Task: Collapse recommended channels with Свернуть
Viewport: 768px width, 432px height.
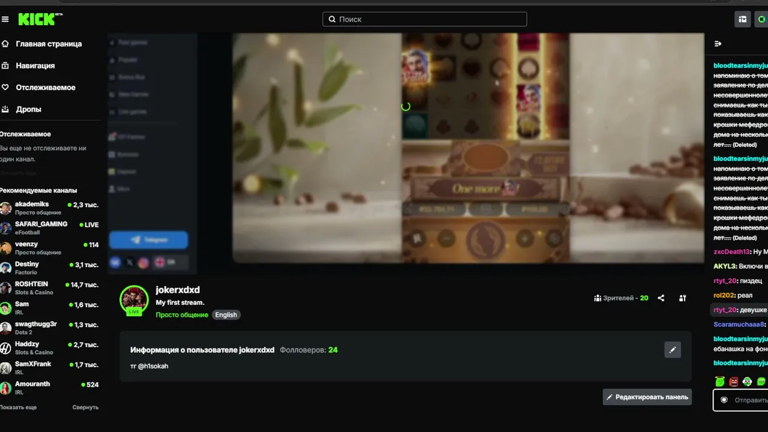Action: [85, 407]
